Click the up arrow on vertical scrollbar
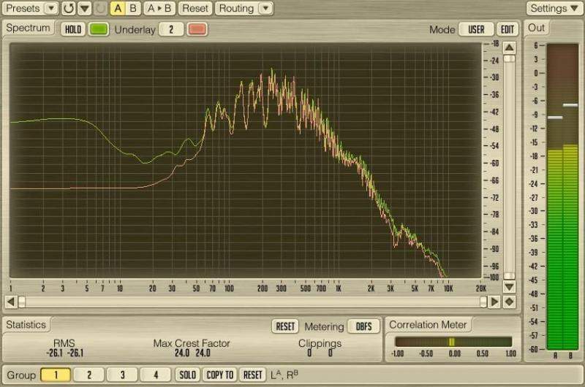Image resolution: width=585 pixels, height=387 pixels. (x=509, y=47)
